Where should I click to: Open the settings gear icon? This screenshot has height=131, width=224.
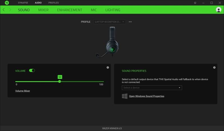point(195,3)
